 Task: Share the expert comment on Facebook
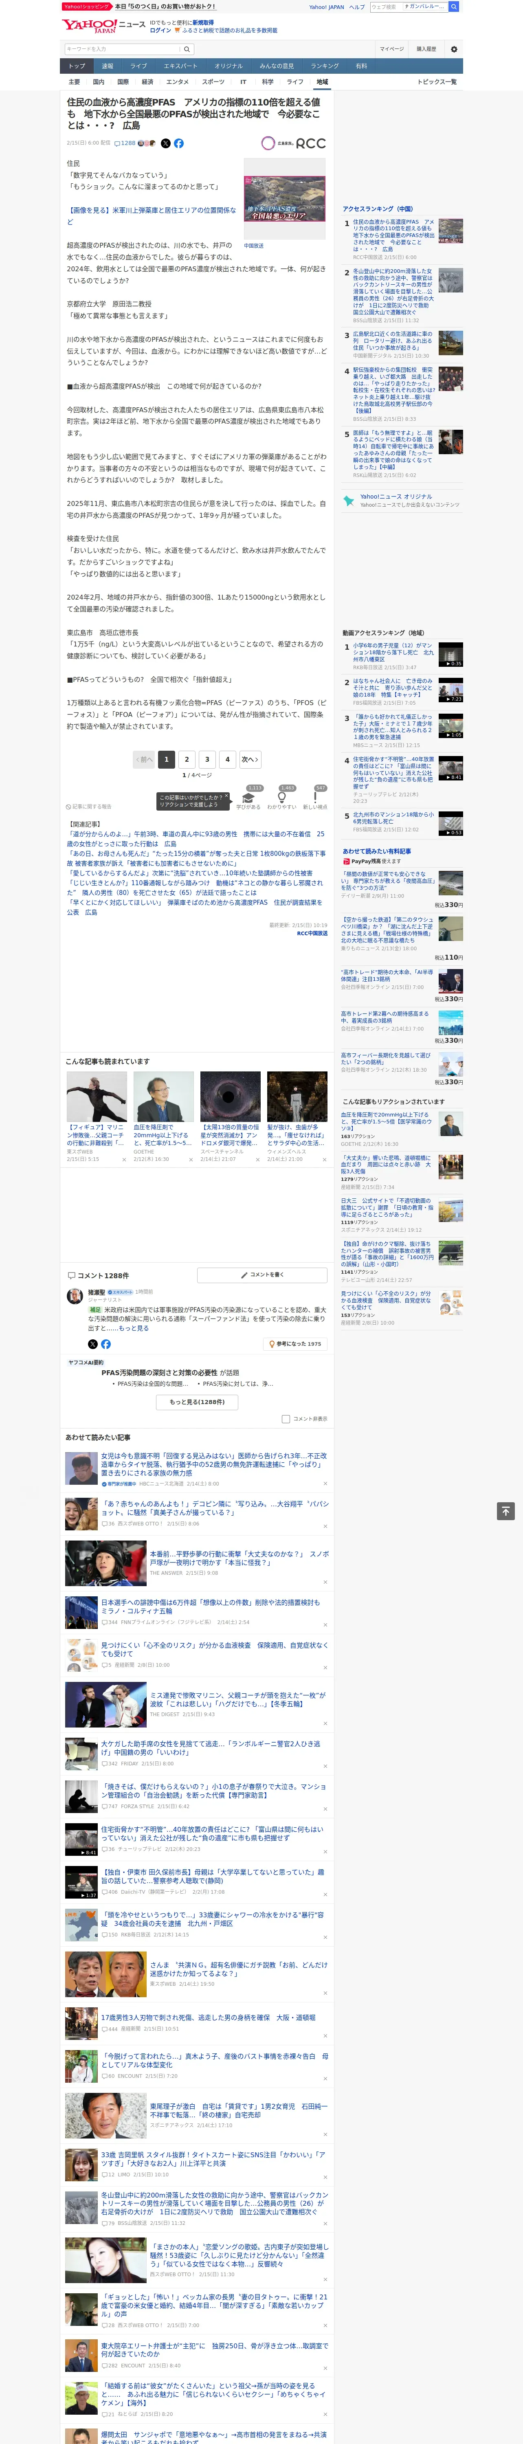(105, 1343)
